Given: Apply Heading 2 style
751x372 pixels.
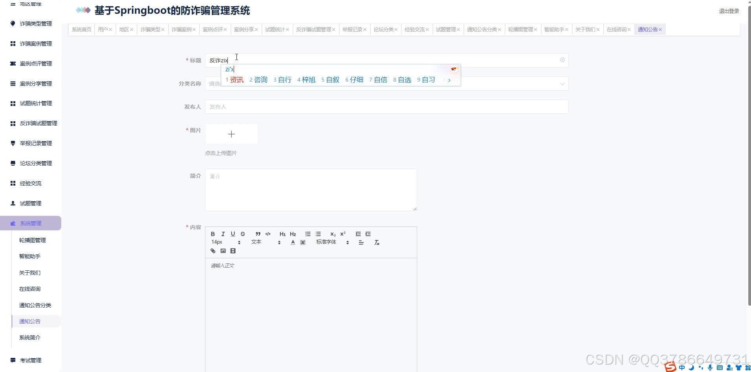Looking at the screenshot, I should 293,234.
